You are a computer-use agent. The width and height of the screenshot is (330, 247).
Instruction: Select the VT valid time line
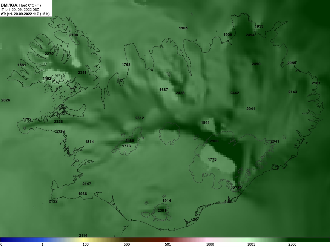[x=25, y=14]
